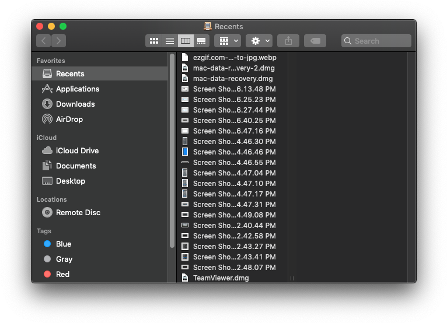The image size is (447, 323).
Task: Switch to icon view
Action: pyautogui.click(x=154, y=41)
